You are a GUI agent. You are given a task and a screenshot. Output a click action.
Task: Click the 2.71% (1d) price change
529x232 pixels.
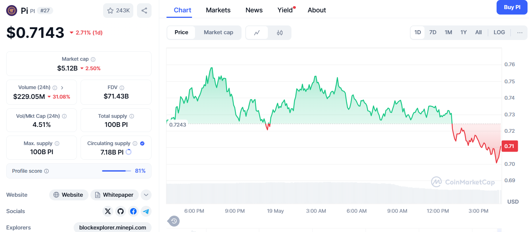pyautogui.click(x=86, y=33)
